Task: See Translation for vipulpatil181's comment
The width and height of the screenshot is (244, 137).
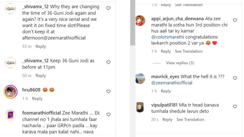Action: 190,120
